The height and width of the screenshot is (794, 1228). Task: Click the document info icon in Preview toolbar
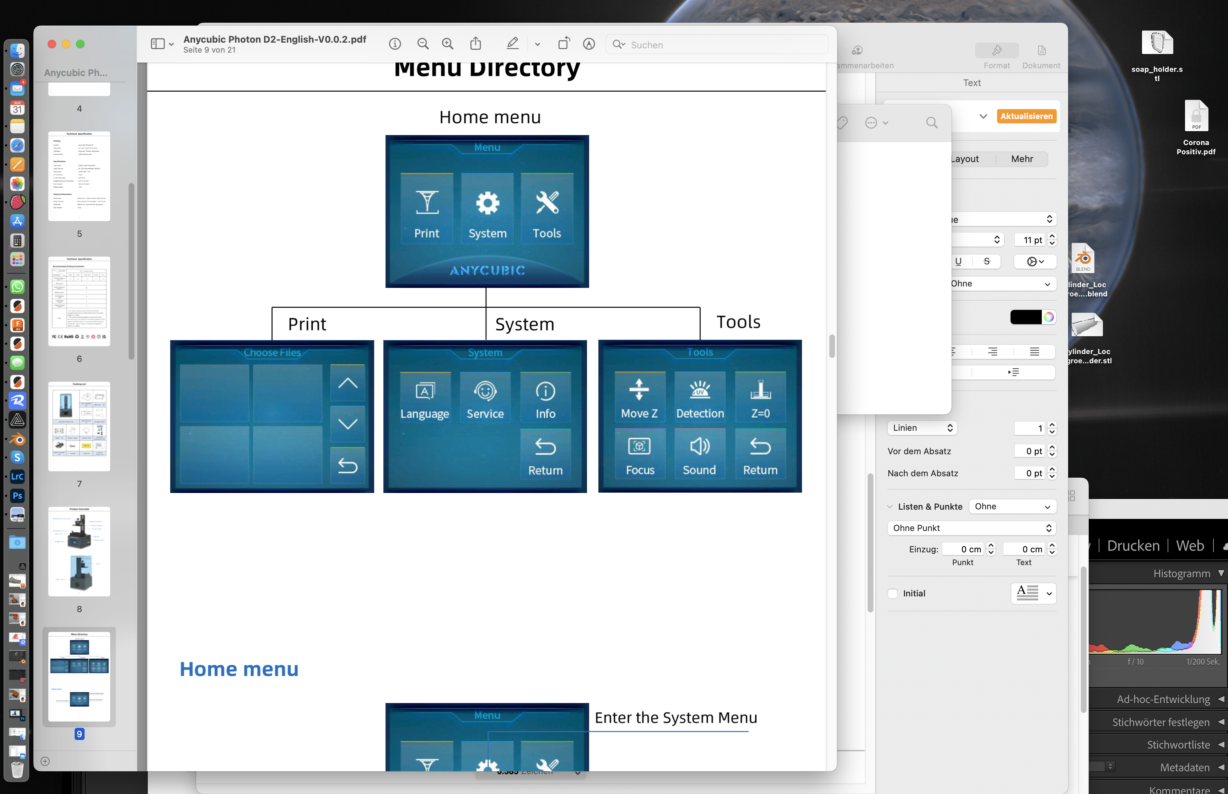(x=395, y=44)
